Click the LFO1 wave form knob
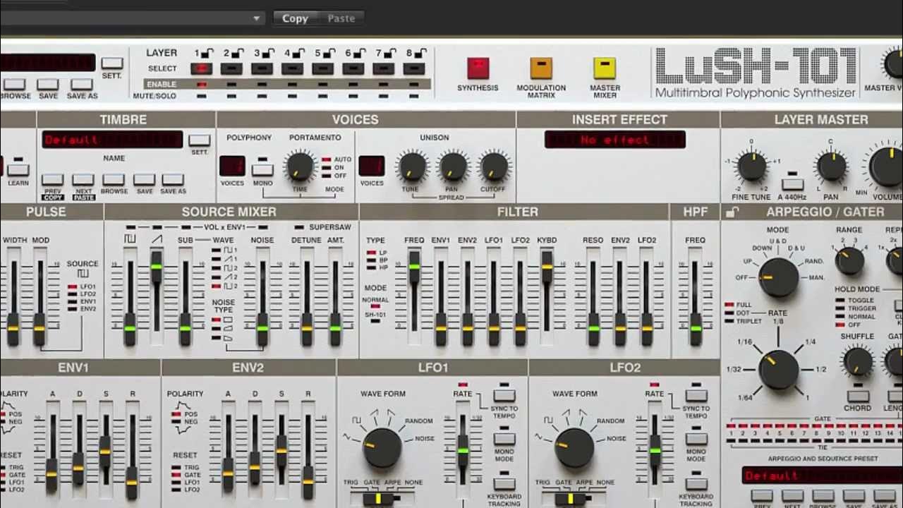This screenshot has height=508, width=903. click(x=382, y=448)
